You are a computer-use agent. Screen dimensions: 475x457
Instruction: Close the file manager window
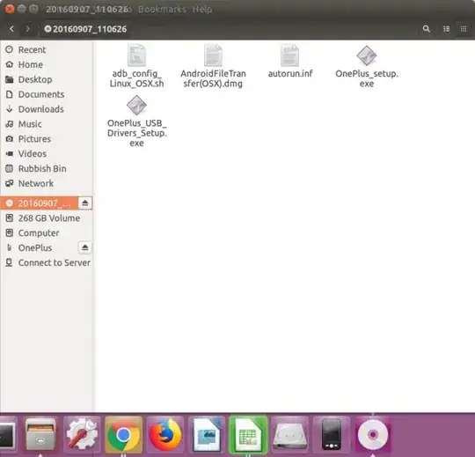click(9, 9)
